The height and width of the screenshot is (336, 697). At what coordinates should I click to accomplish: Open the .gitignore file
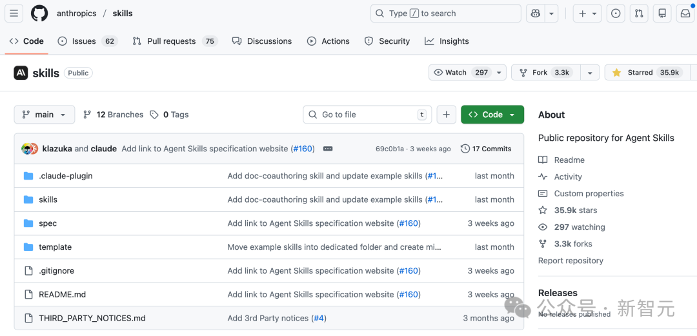[x=56, y=270]
